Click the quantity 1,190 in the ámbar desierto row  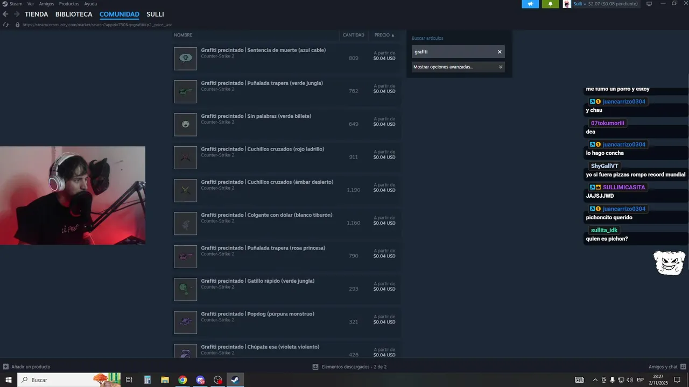click(x=354, y=190)
